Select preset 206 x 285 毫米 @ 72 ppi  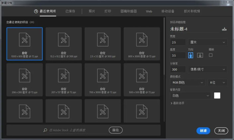tap(25, 80)
